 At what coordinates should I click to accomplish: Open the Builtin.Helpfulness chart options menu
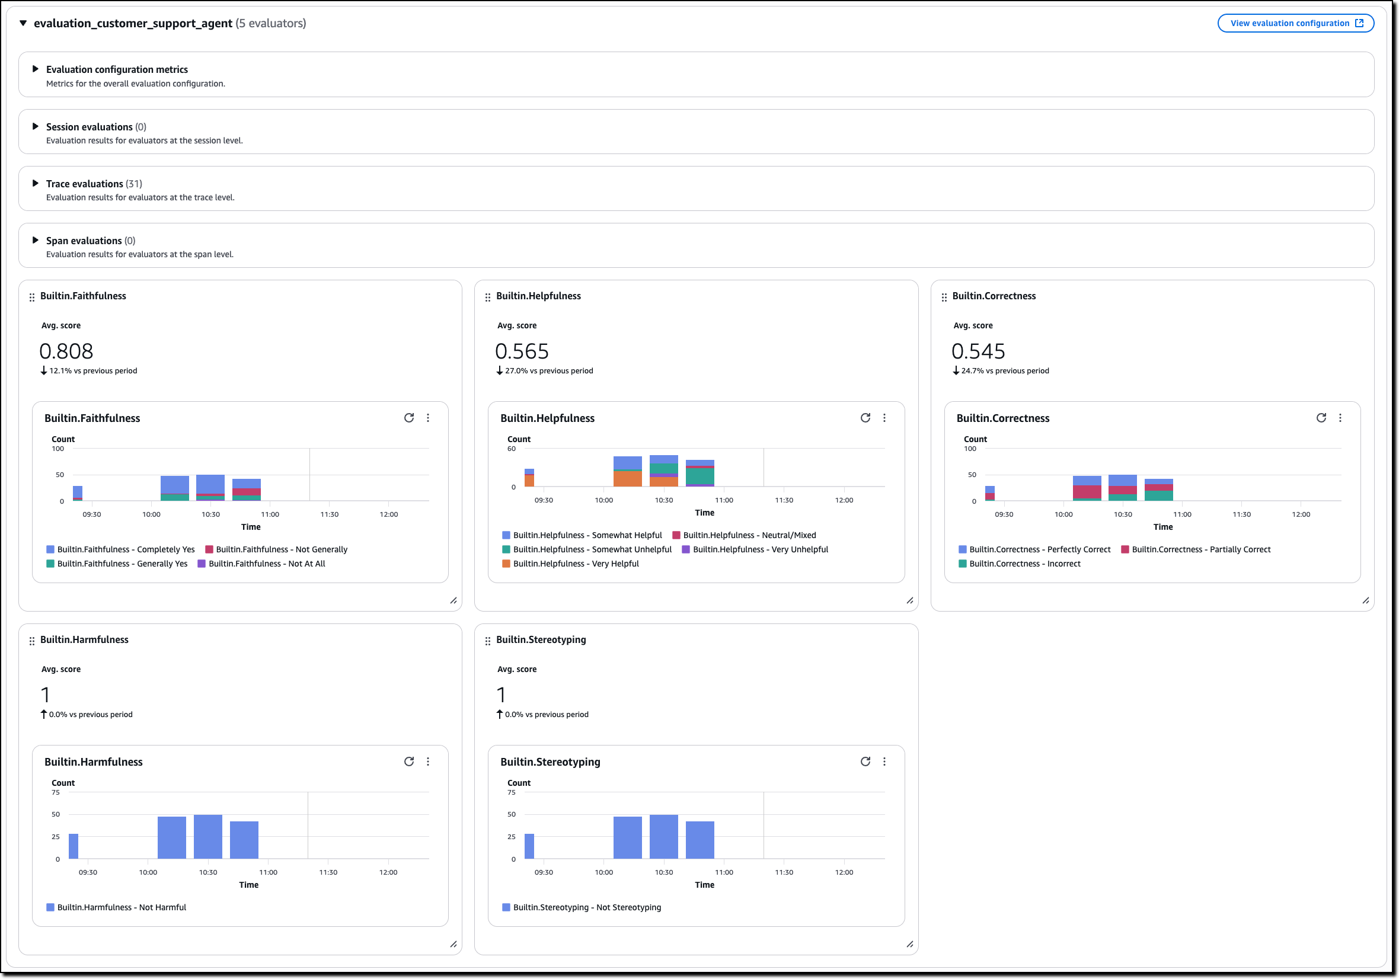pos(884,418)
